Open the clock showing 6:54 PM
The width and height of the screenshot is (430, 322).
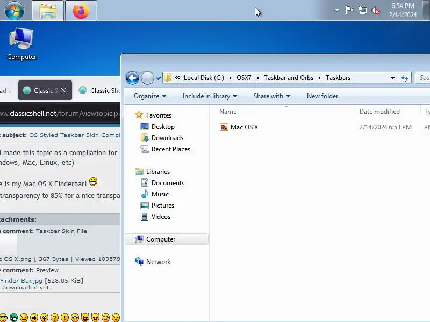coord(403,10)
